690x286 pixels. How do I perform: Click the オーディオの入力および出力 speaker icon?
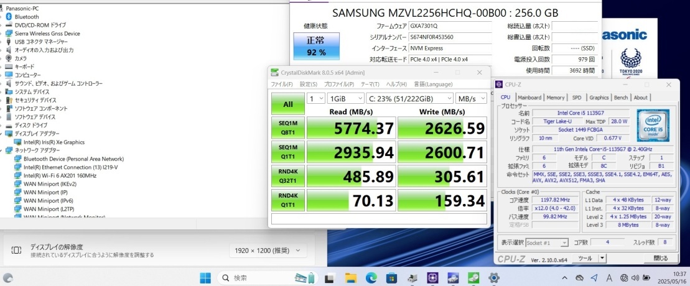pyautogui.click(x=9, y=50)
